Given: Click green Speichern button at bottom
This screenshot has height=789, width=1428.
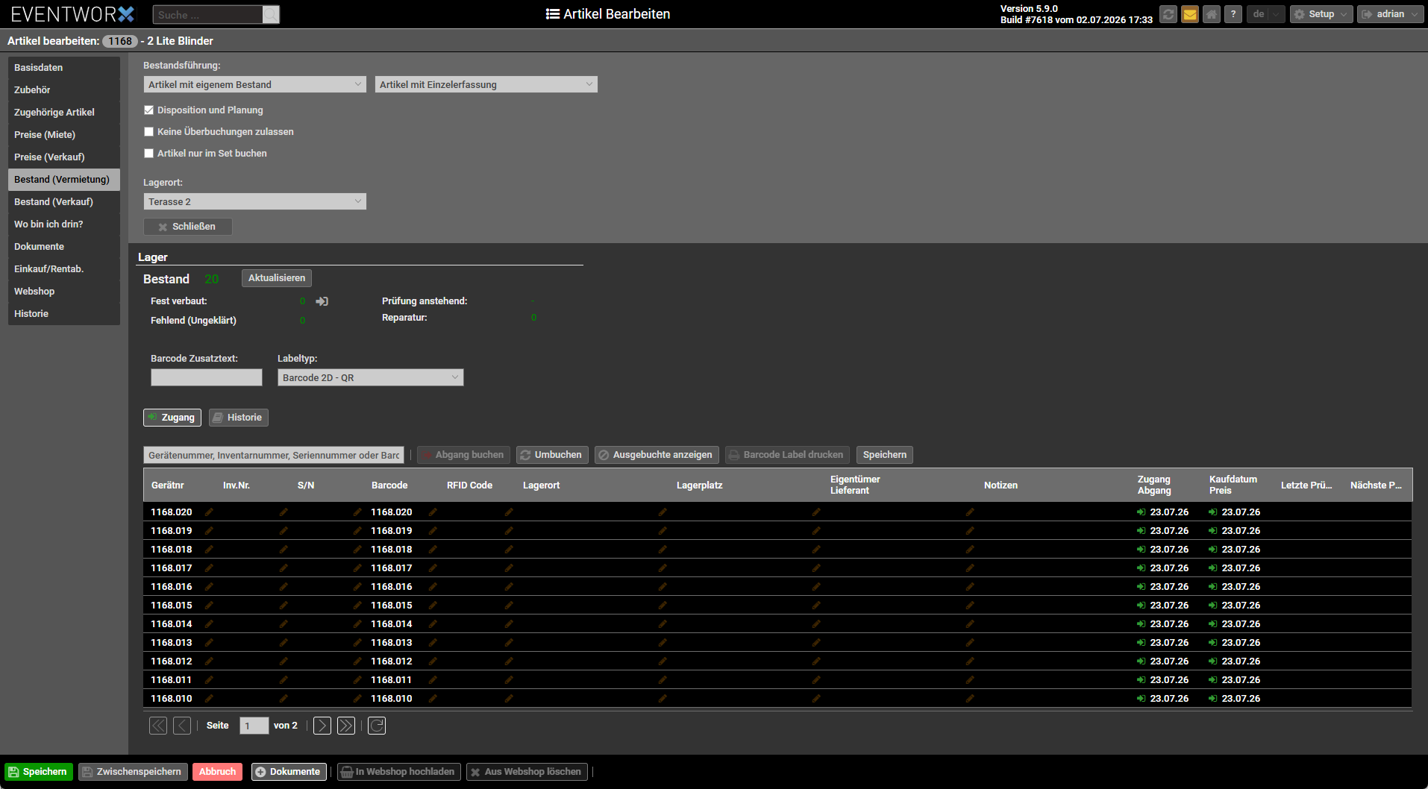Looking at the screenshot, I should point(39,772).
